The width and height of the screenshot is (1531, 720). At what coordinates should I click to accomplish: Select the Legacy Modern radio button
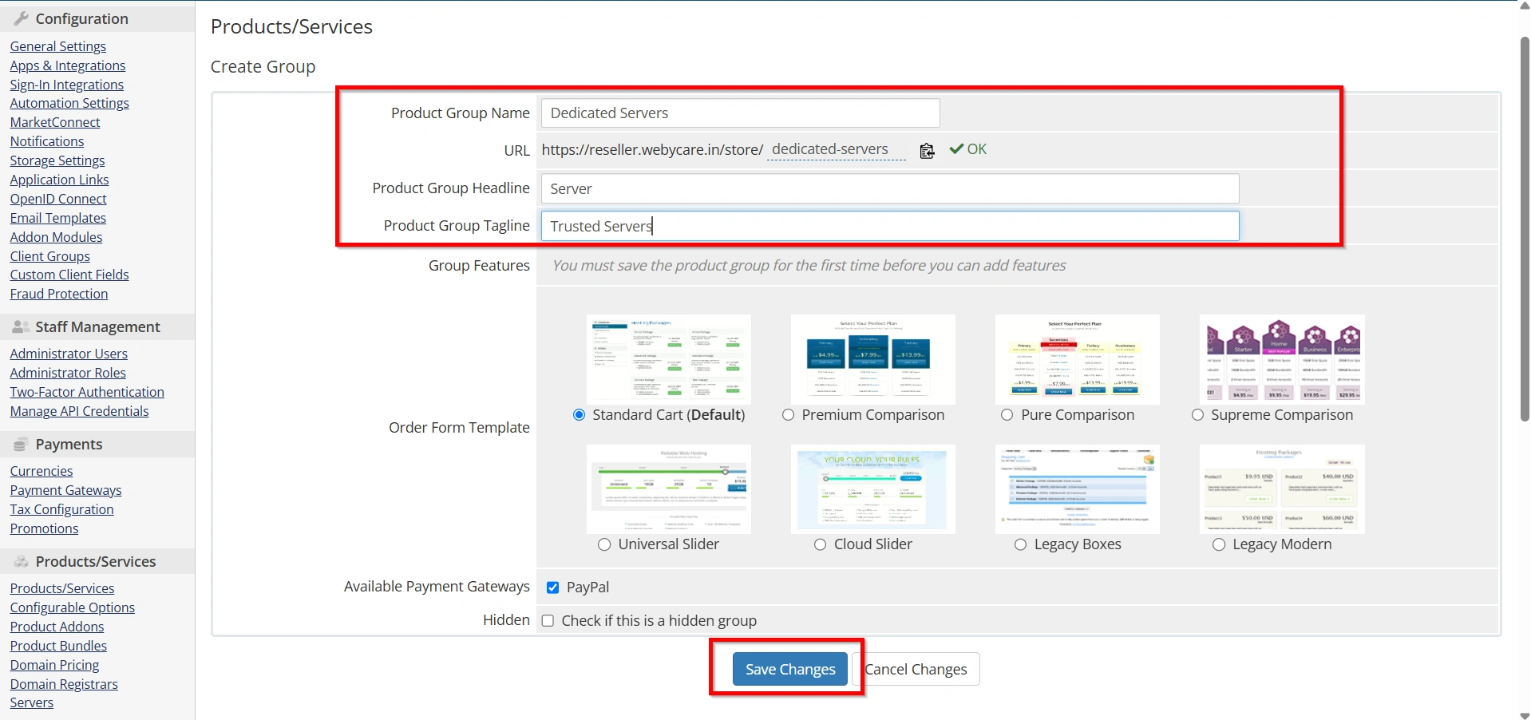[x=1219, y=544]
